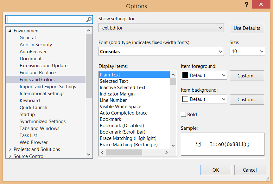This screenshot has width=273, height=184.
Task: Confirm with the OK button
Action: 216,170
